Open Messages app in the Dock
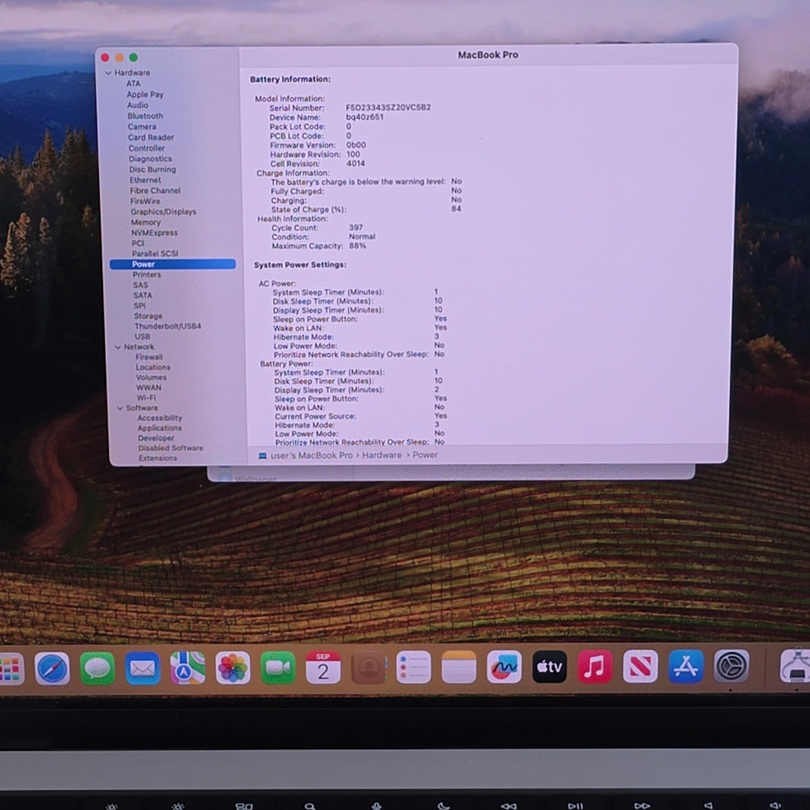810x810 pixels. [x=97, y=669]
